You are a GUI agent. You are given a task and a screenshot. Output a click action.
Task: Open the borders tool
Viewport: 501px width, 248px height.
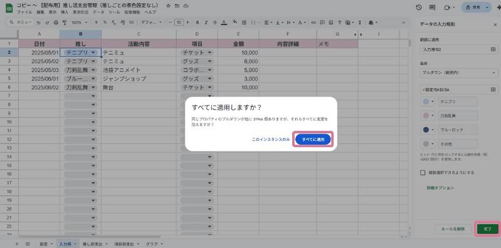244,23
